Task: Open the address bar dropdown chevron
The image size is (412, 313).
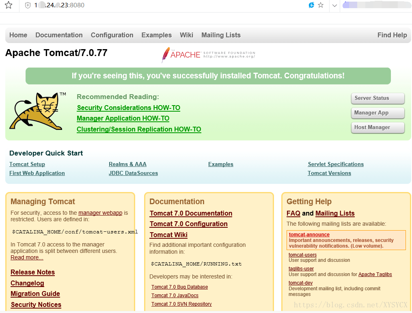Action: (x=334, y=6)
